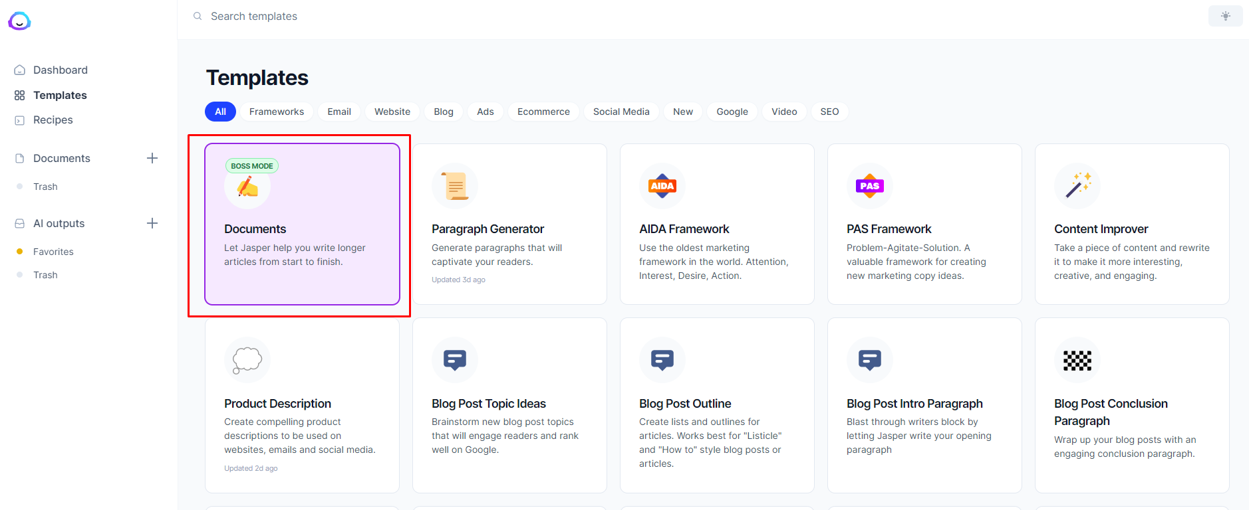This screenshot has width=1249, height=510.
Task: Click the Blog Post Topic Ideas chat icon
Action: tap(455, 360)
